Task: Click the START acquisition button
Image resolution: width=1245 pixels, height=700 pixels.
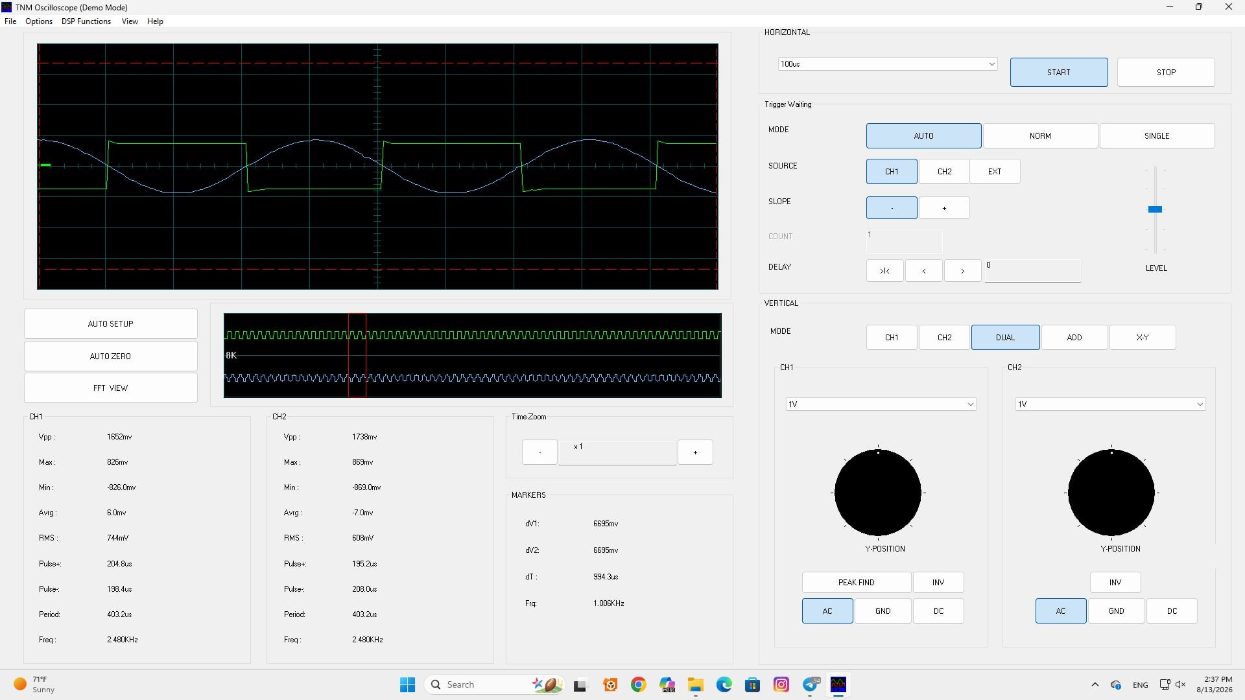Action: 1059,73
